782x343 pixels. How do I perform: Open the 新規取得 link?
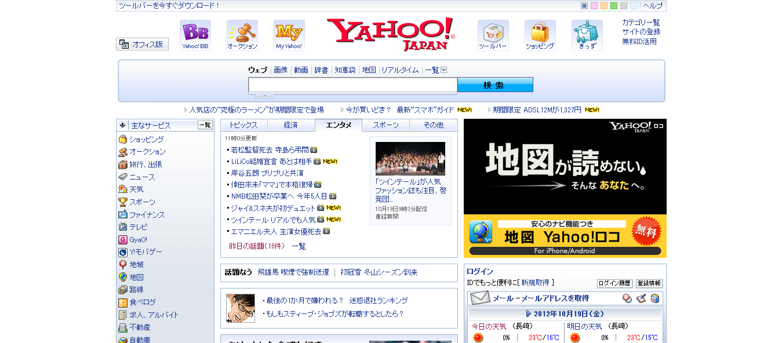click(x=535, y=283)
